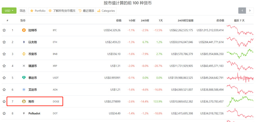Sort by 24小时 column header
This screenshot has width=258, height=122.
(x=145, y=21)
